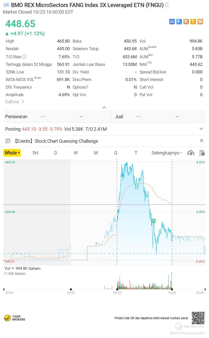Open the Whole timeframe dropdown
This screenshot has width=209, height=338.
[12, 153]
